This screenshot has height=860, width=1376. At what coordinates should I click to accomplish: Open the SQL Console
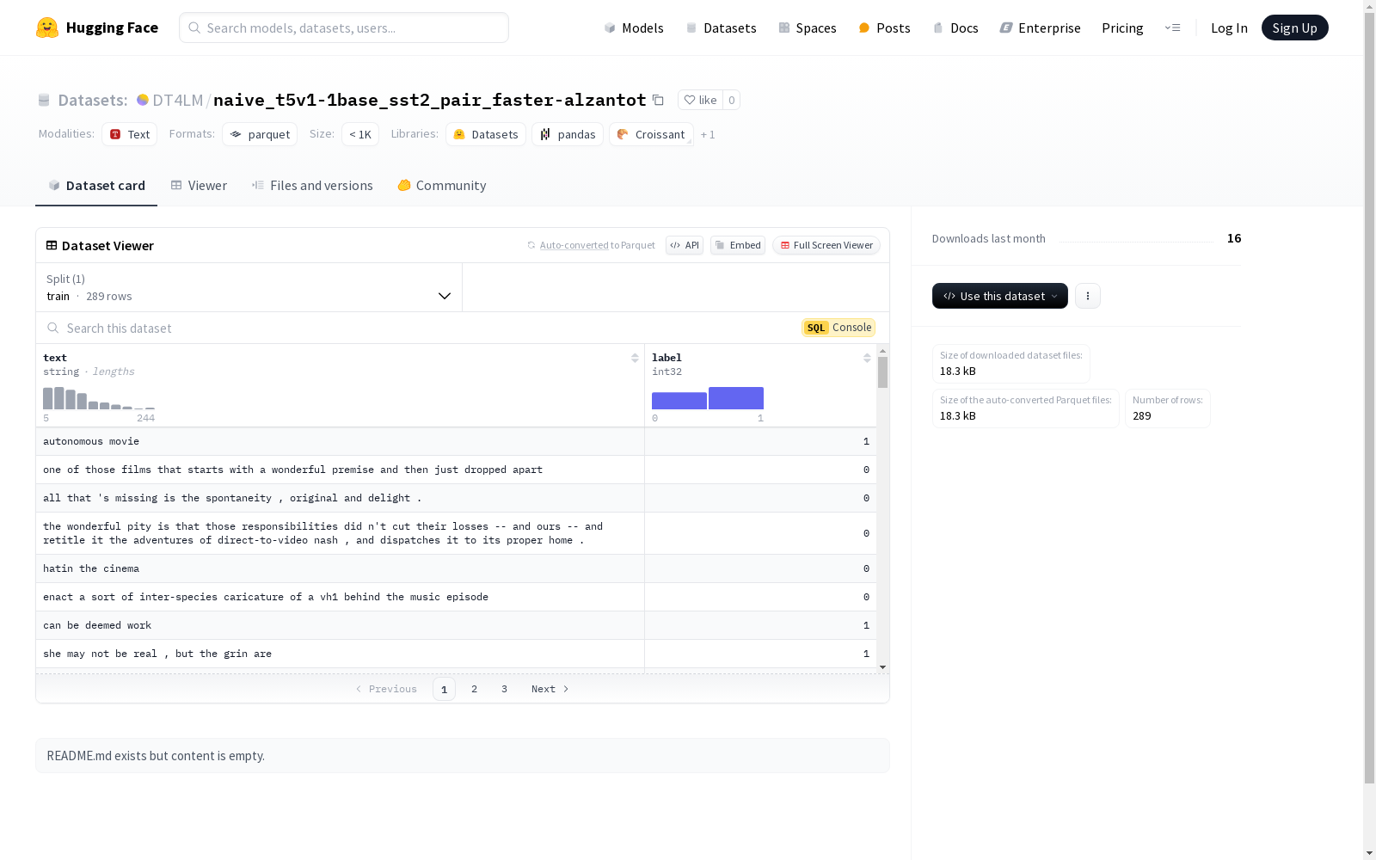coord(838,328)
